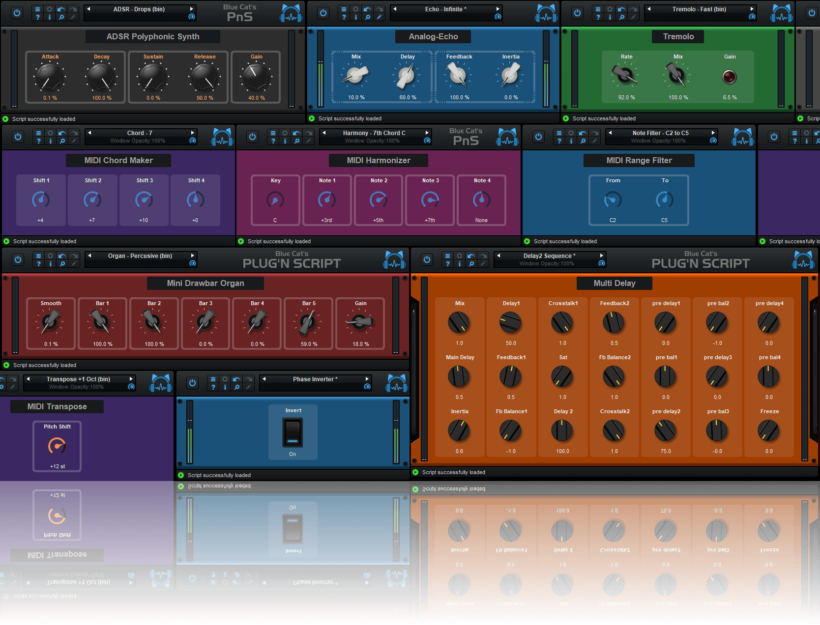Click help icon in Phase Inverter toolbar

[213, 387]
